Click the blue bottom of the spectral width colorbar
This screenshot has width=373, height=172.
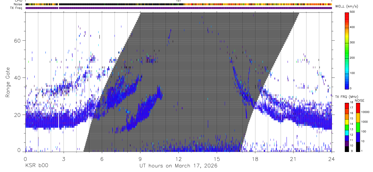coord(347,85)
